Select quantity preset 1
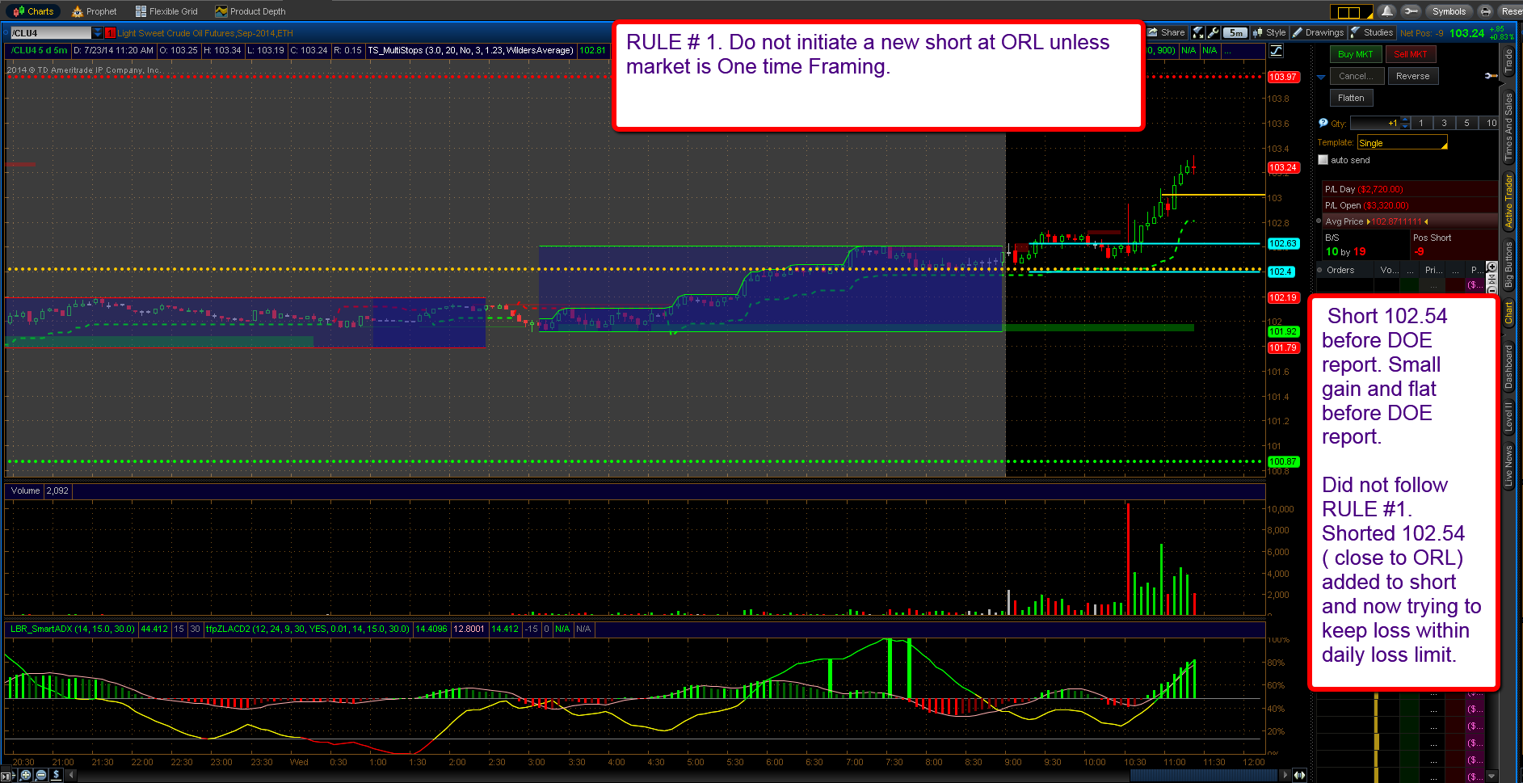The width and height of the screenshot is (1523, 783). click(x=1421, y=123)
